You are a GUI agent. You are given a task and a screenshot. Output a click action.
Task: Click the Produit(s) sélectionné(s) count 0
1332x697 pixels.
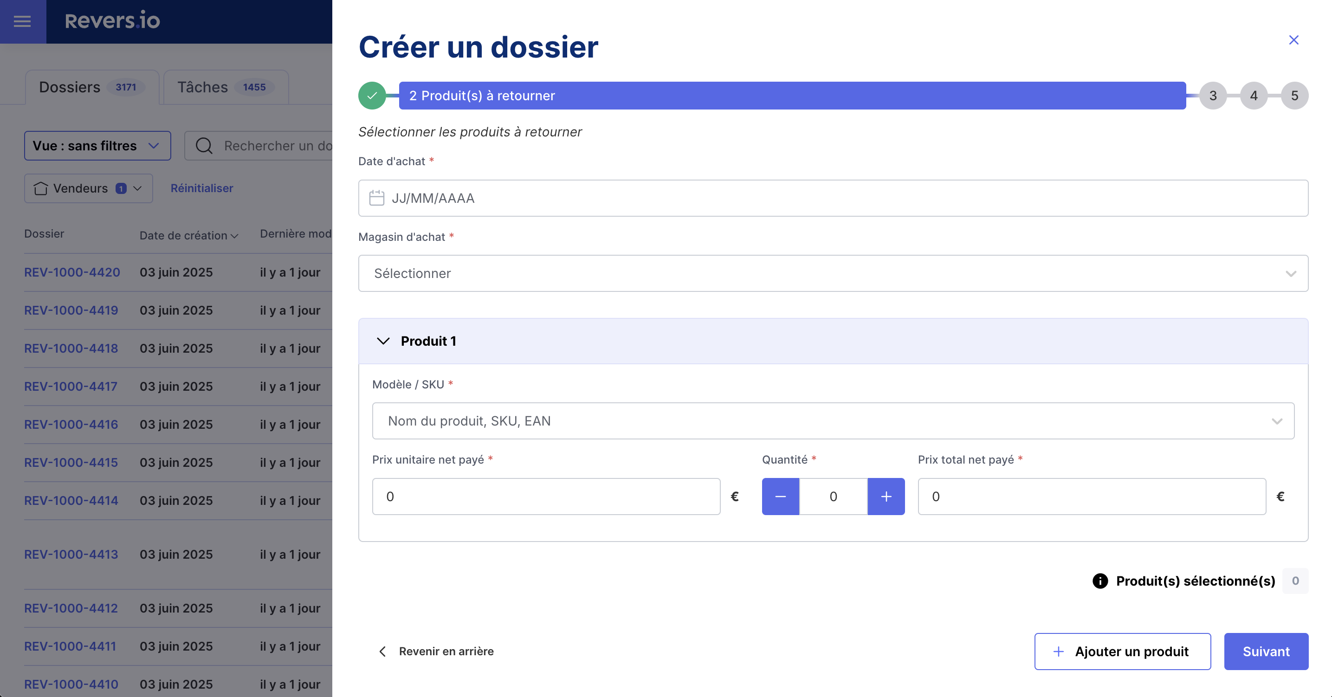coord(1295,581)
